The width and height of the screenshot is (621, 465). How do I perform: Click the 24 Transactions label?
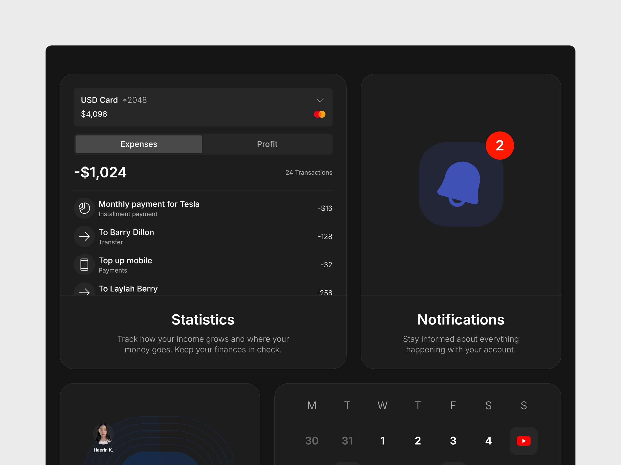point(309,172)
